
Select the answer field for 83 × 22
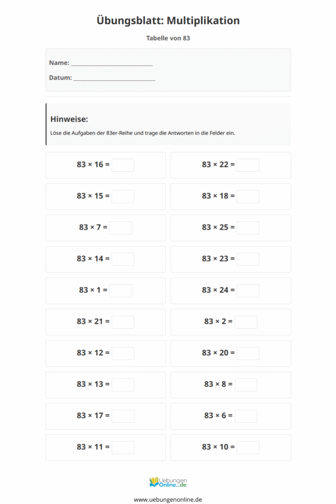pyautogui.click(x=248, y=165)
